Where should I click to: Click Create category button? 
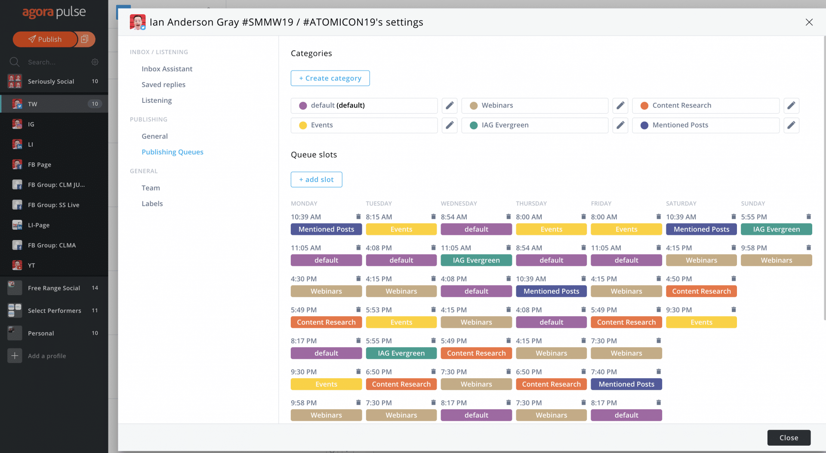(x=330, y=78)
